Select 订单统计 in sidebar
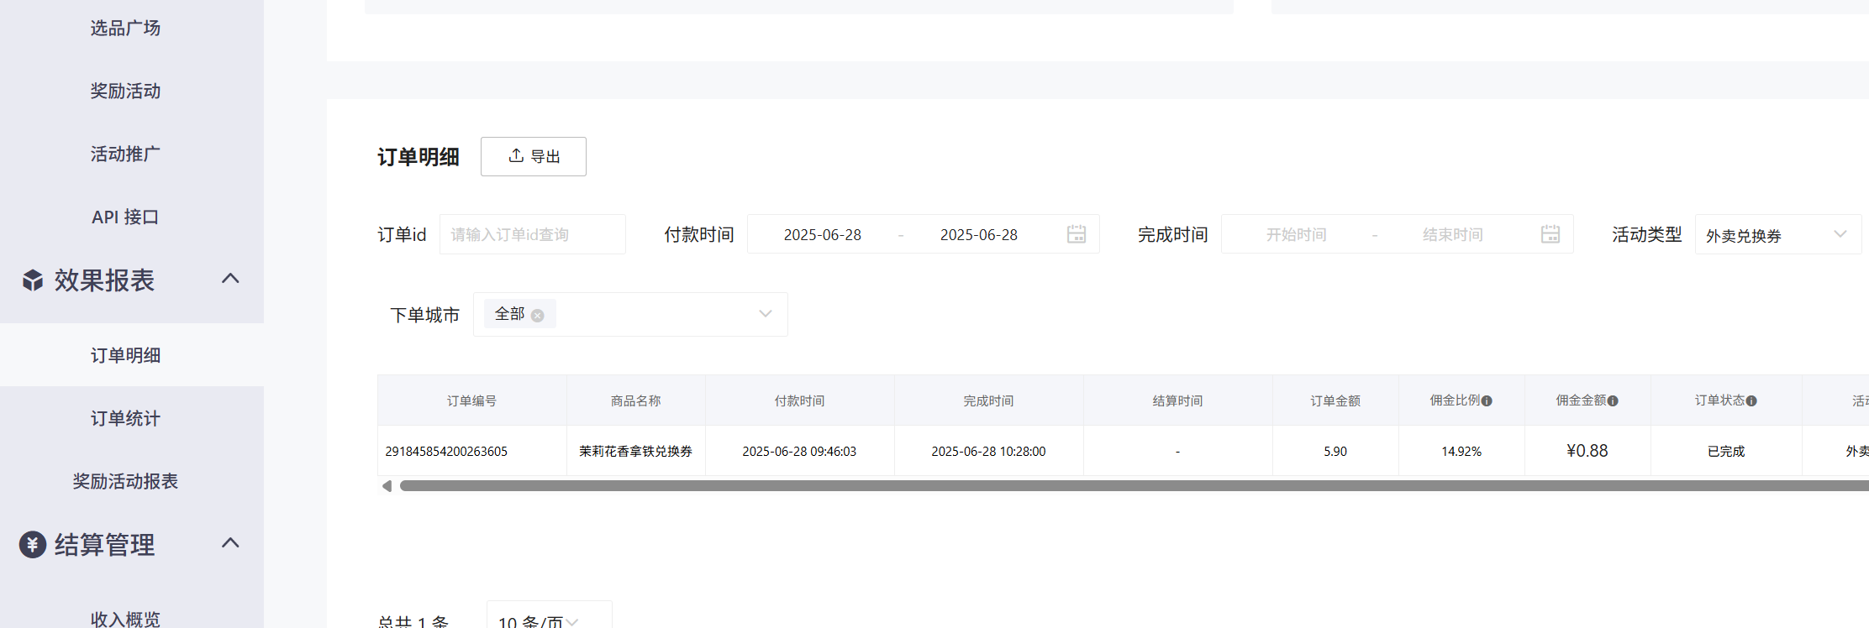1869x628 pixels. (125, 418)
